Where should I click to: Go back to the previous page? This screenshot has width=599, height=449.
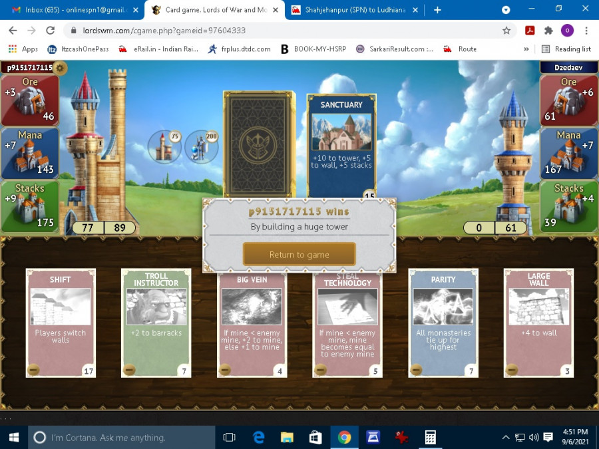13,31
